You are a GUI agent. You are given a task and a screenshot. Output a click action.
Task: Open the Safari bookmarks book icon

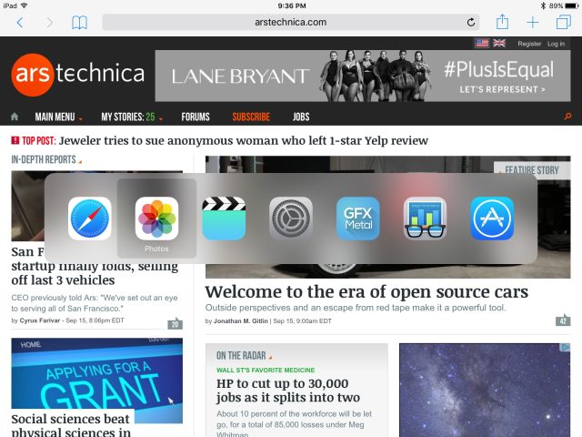(80, 22)
